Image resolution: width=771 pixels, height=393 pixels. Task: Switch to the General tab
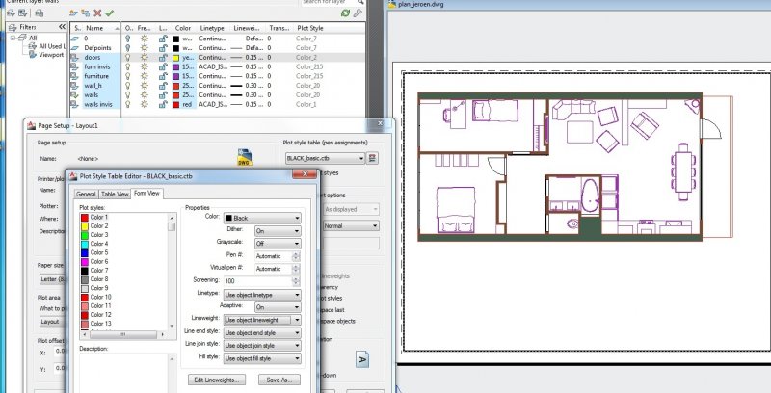click(x=87, y=194)
